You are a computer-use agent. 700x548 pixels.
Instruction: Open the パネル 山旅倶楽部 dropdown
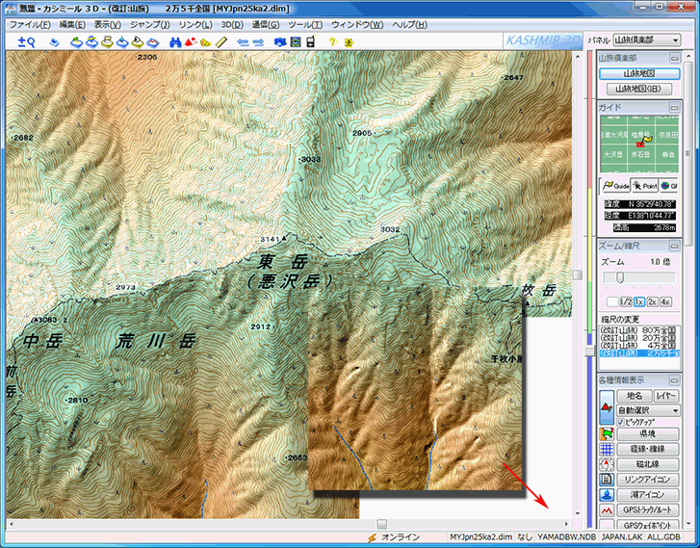(646, 40)
